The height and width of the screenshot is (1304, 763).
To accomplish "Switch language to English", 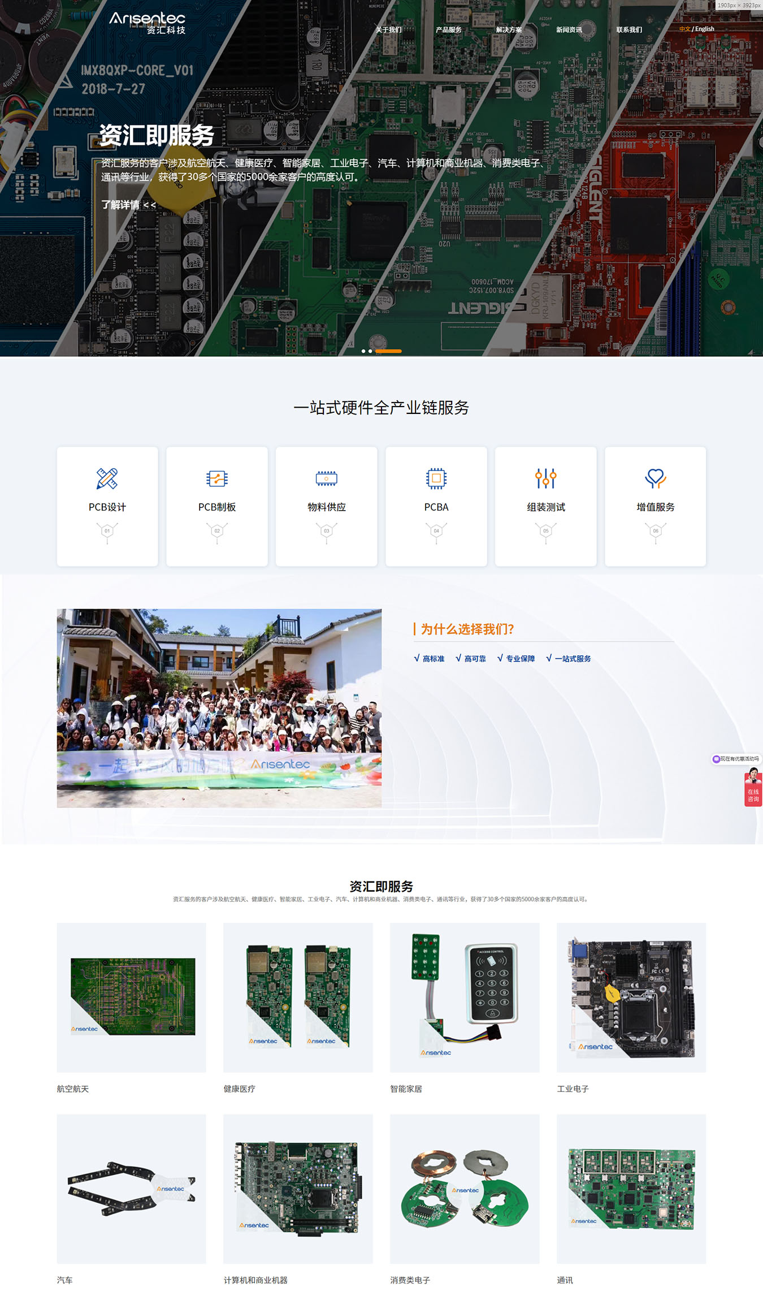I will click(x=705, y=29).
